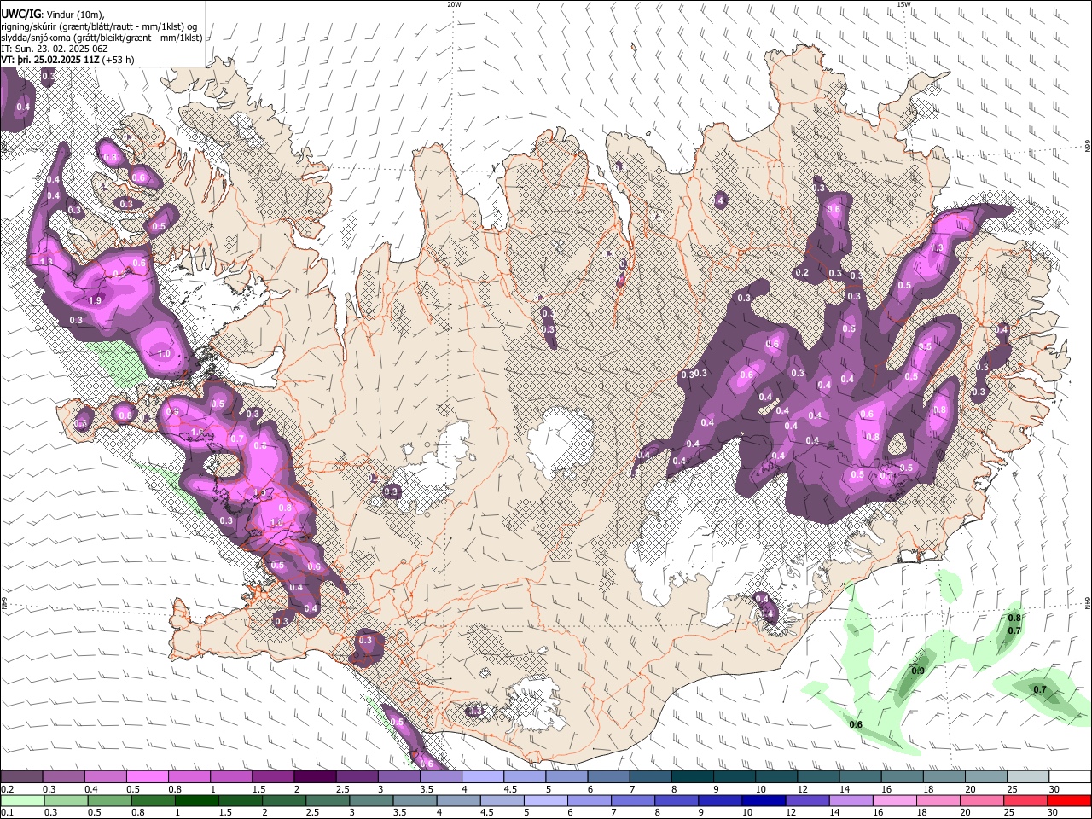Click the 'UWC/IG: Vindur (10m),' title text
The height and width of the screenshot is (819, 1092).
pos(53,15)
